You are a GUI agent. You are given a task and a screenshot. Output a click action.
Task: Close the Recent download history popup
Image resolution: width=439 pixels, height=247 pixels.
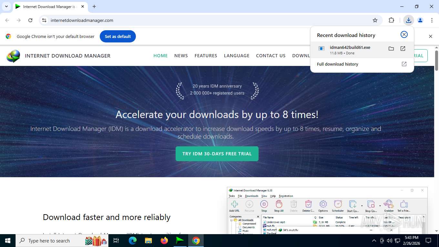coord(404,34)
